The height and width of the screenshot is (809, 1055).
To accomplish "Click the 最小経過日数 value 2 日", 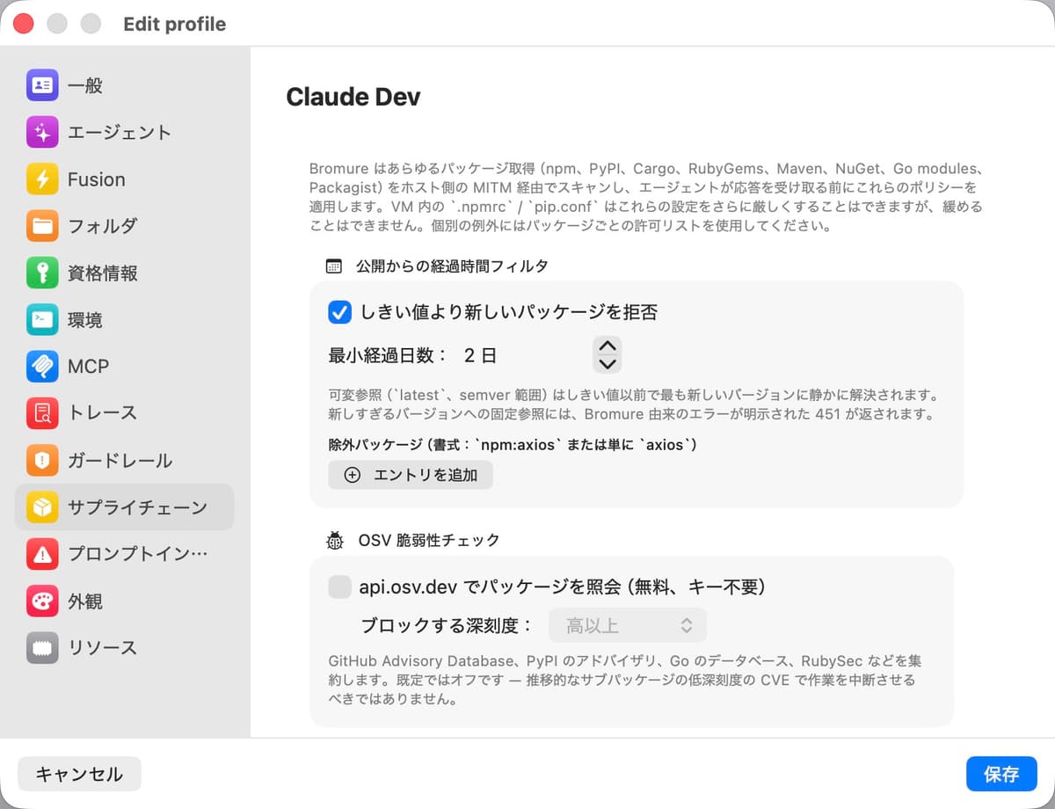I will (x=480, y=355).
